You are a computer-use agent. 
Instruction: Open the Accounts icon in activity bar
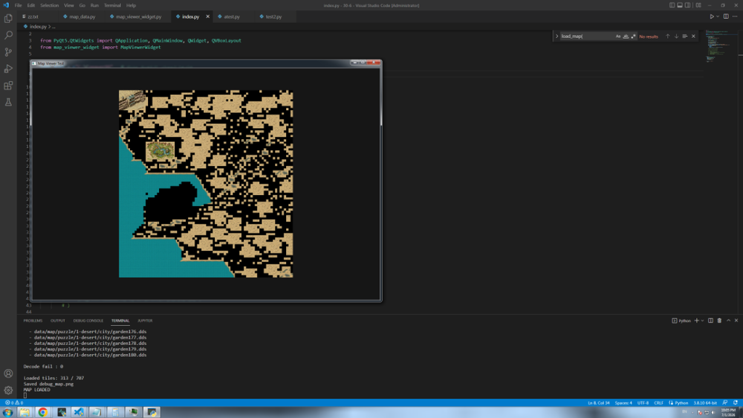coord(8,373)
